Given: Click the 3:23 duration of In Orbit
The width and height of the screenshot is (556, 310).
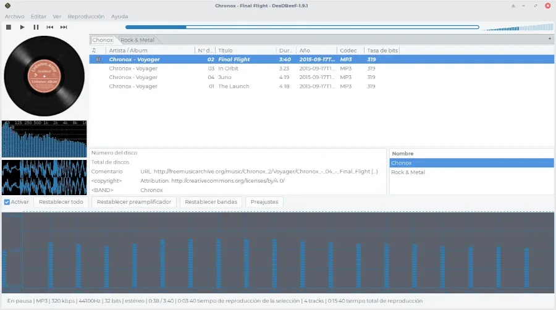Looking at the screenshot, I should pos(284,69).
